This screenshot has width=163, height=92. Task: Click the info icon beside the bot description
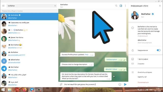132,28
